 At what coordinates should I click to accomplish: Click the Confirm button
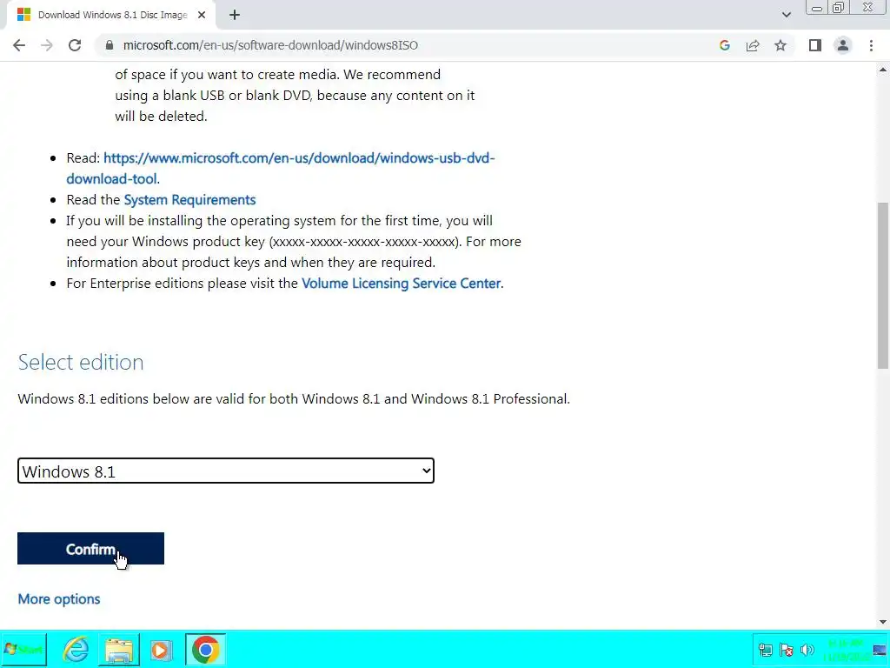[90, 549]
